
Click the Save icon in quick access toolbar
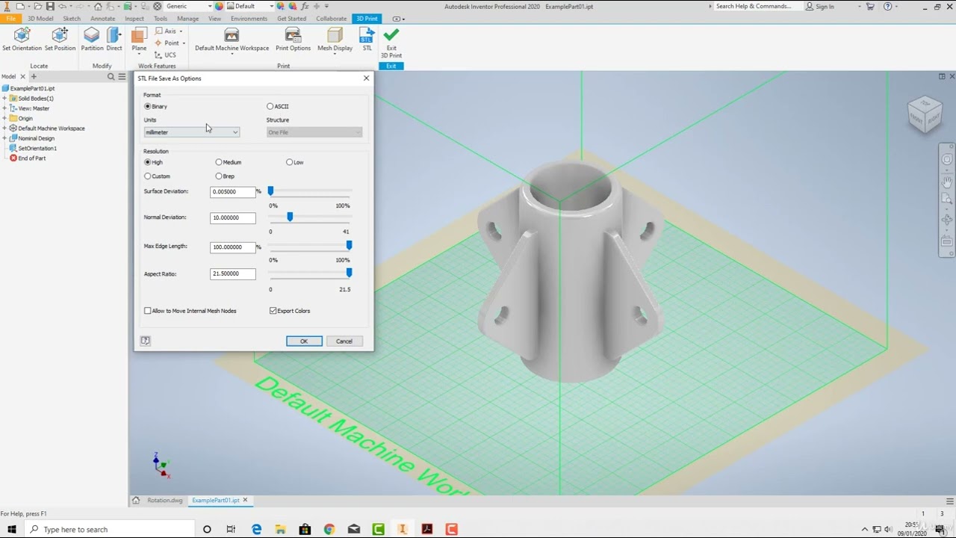tap(50, 6)
